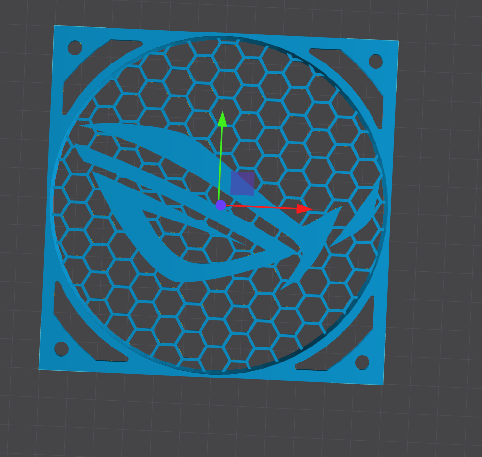Click the bottom-right mounting screw hole
The height and width of the screenshot is (457, 482).
click(361, 362)
